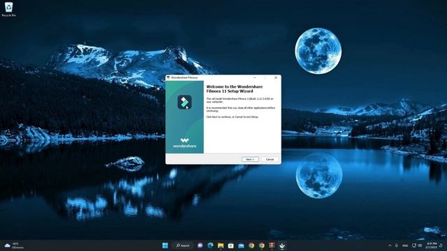447x251 pixels.
Task: Open Microsoft Store from the taskbar
Action: pos(231,245)
